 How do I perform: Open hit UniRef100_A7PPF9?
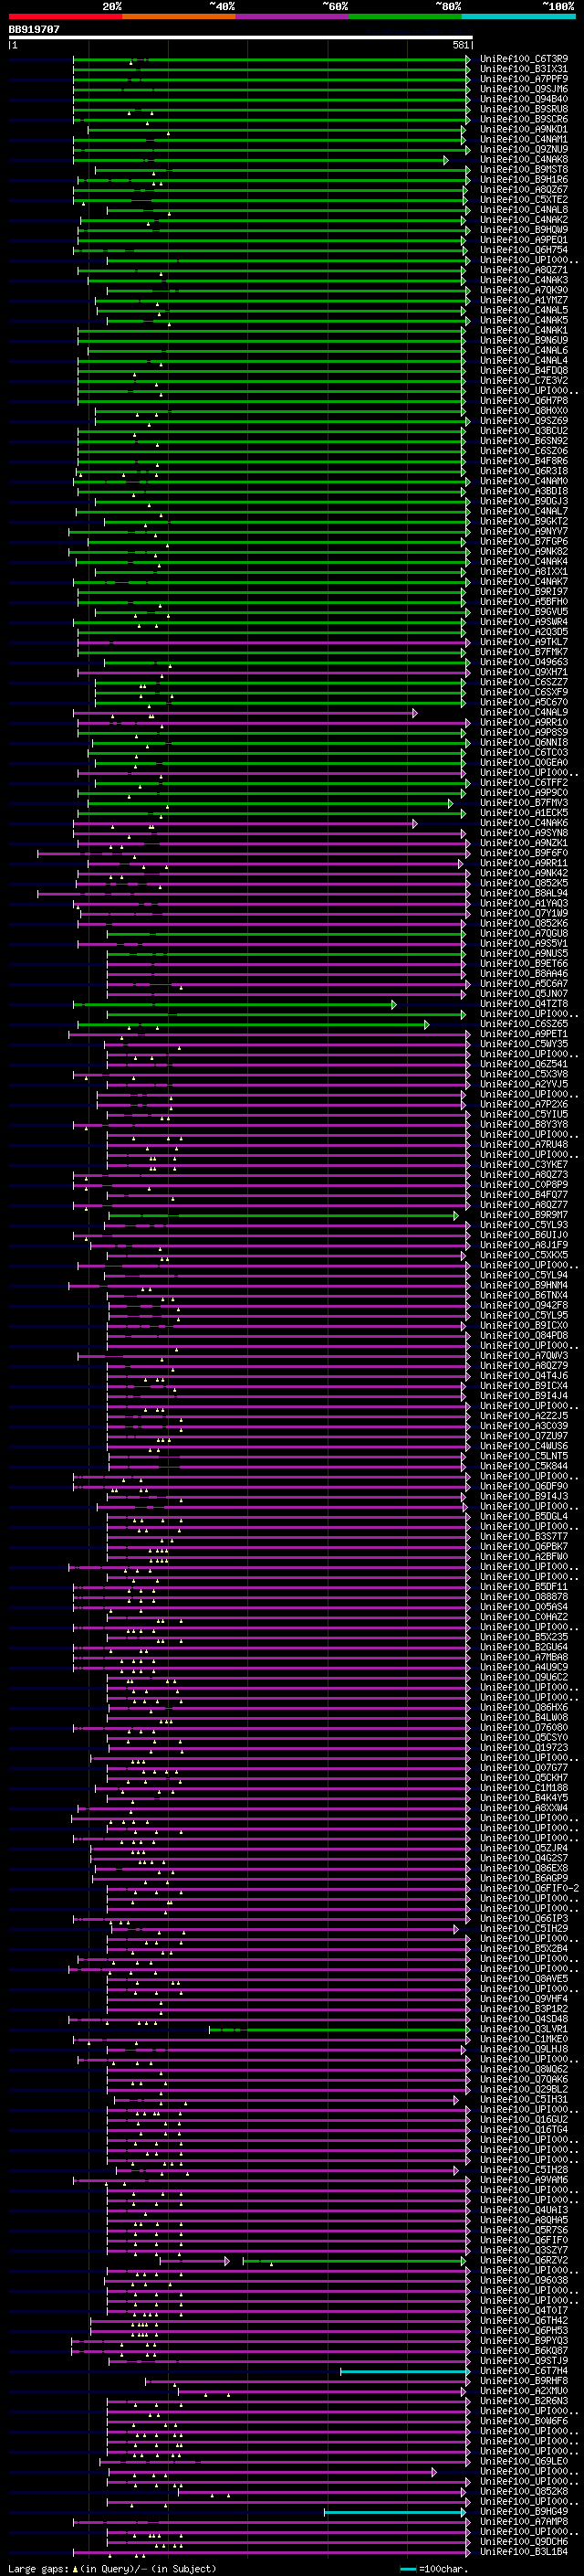(524, 79)
